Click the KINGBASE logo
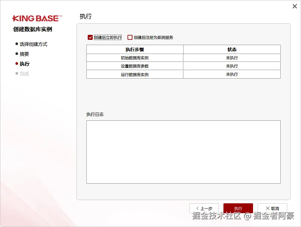This screenshot has height=227, width=301. coord(37,18)
